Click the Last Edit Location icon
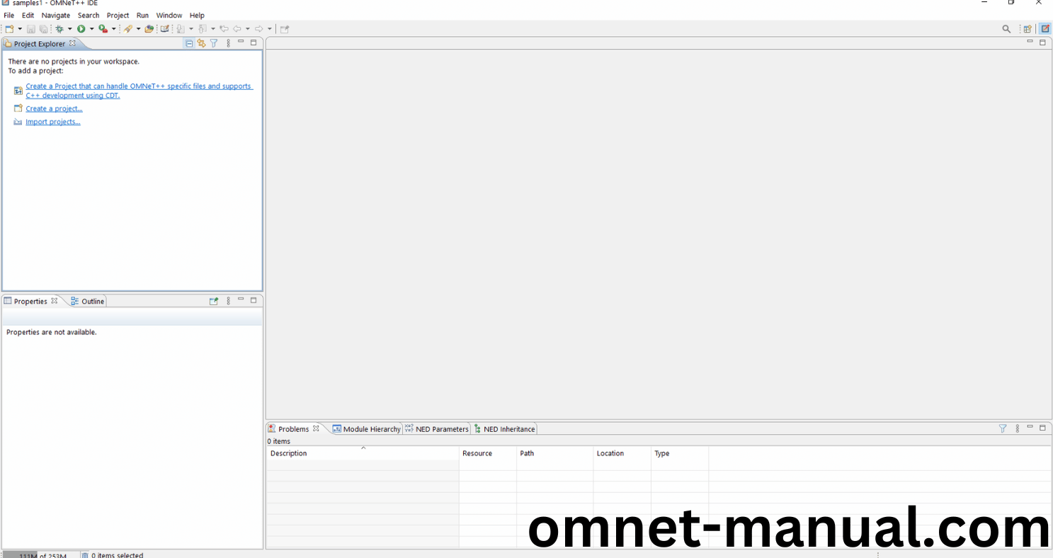Screen dimensions: 1053x558 click(224, 29)
